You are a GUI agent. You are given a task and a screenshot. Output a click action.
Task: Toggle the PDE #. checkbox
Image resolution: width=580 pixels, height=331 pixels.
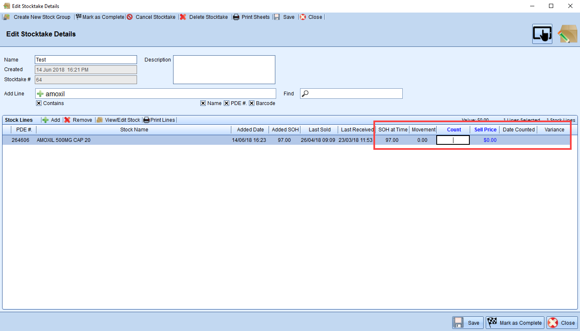pos(227,103)
